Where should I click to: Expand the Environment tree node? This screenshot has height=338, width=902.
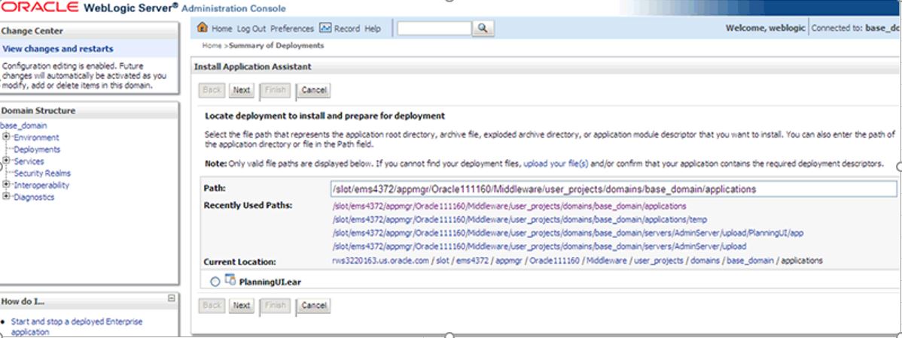[x=6, y=137]
